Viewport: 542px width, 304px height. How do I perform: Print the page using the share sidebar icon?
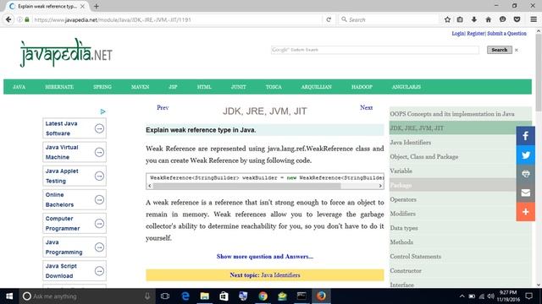pyautogui.click(x=525, y=174)
